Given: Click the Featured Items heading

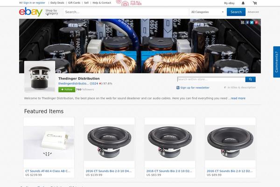Looking at the screenshot, I should (44, 111).
